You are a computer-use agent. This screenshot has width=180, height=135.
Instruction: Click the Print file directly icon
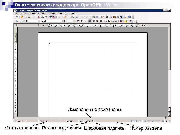click(42, 17)
